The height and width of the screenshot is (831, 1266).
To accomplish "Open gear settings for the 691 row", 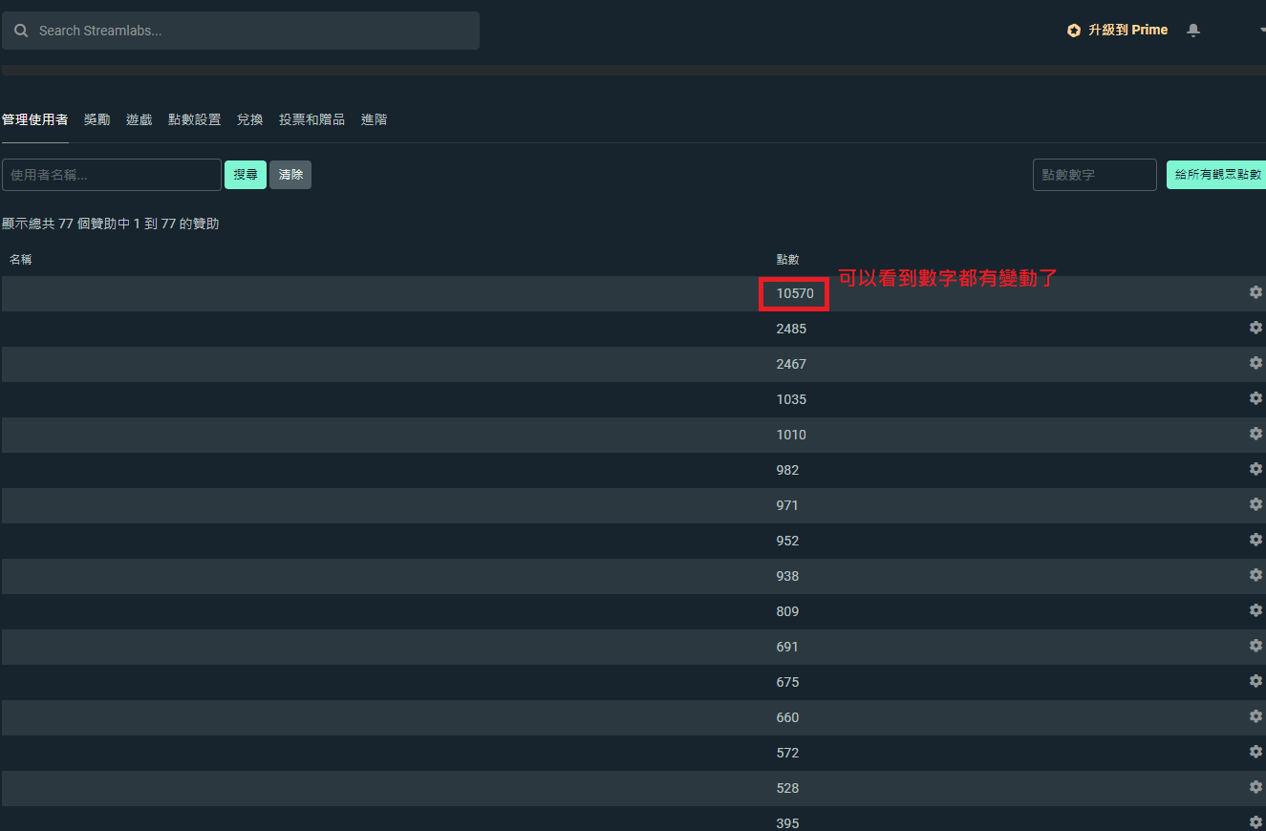I will 1255,646.
